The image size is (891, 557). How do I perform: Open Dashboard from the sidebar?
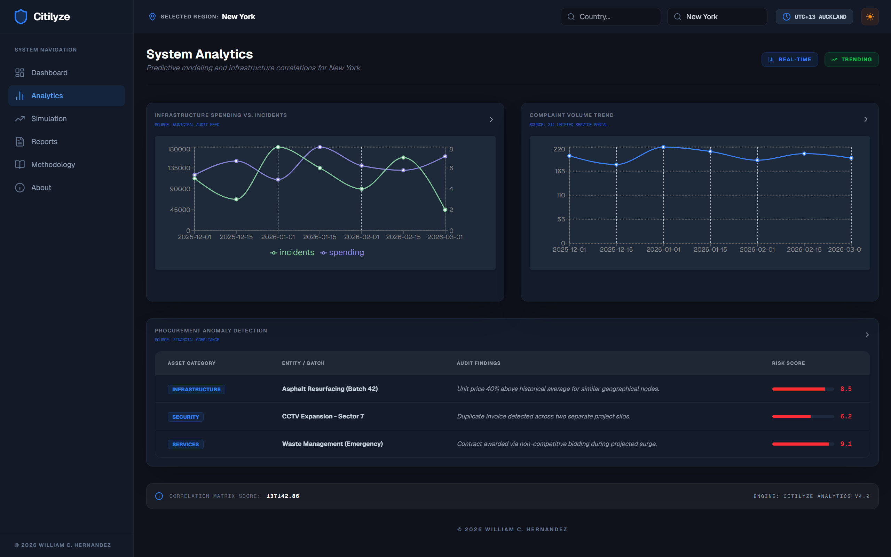(49, 72)
